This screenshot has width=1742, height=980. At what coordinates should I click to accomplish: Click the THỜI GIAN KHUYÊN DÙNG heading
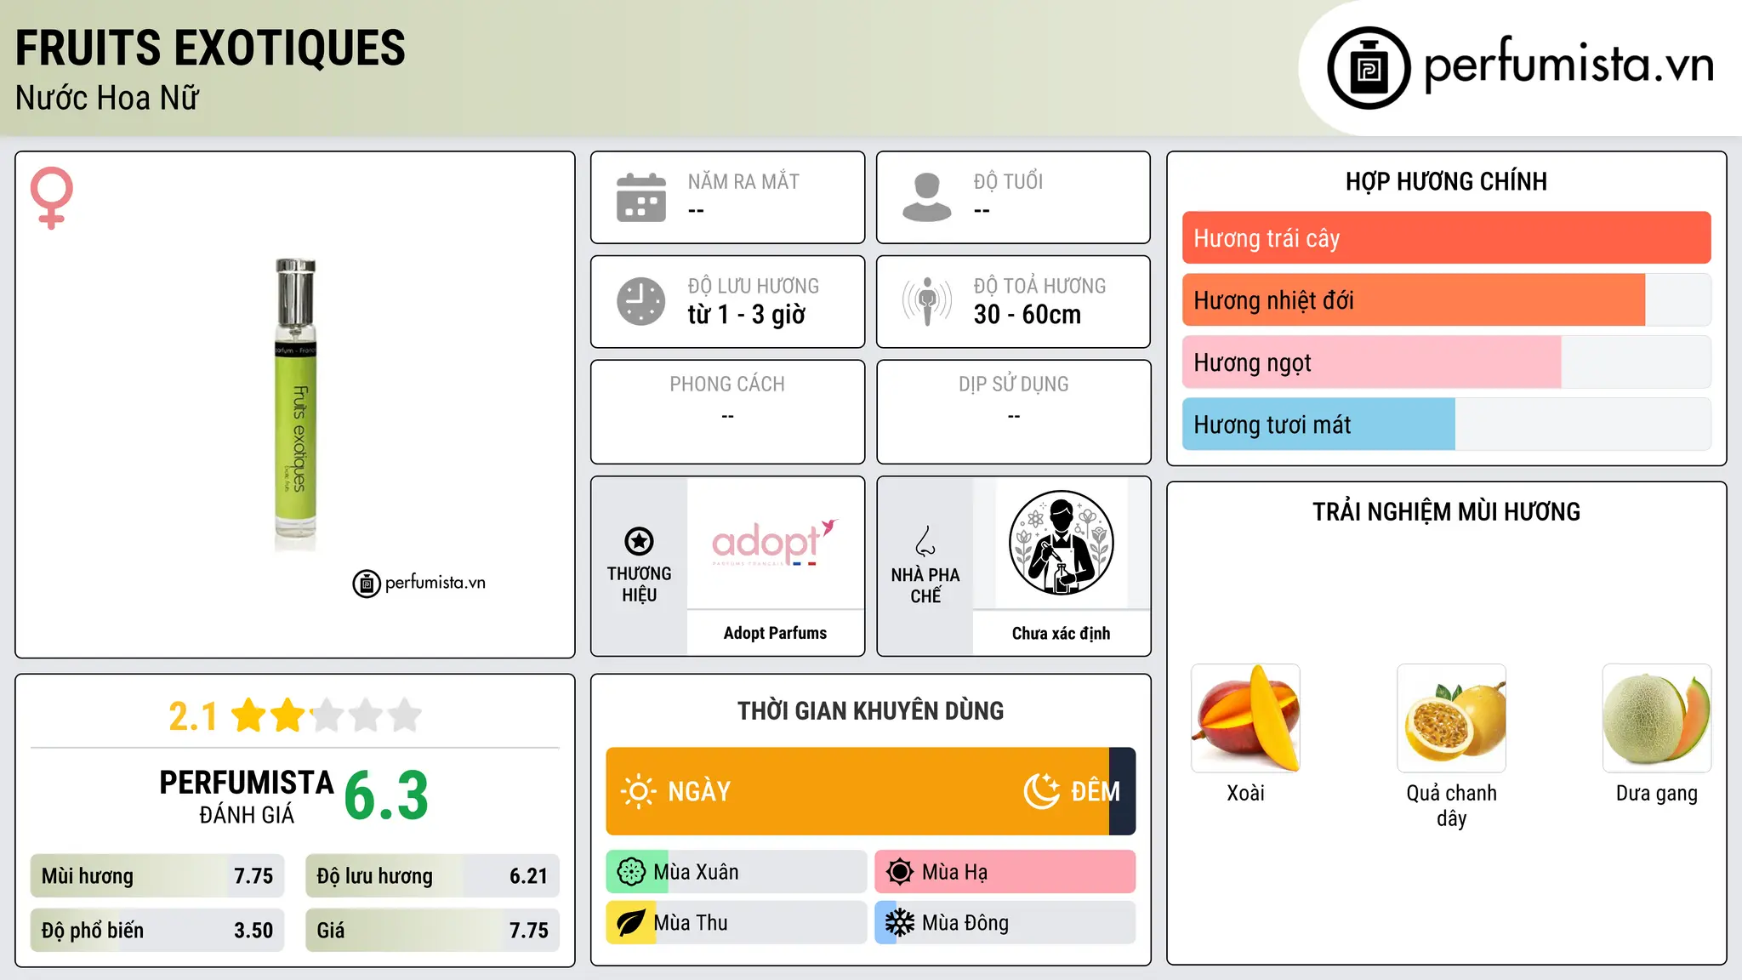tap(870, 711)
